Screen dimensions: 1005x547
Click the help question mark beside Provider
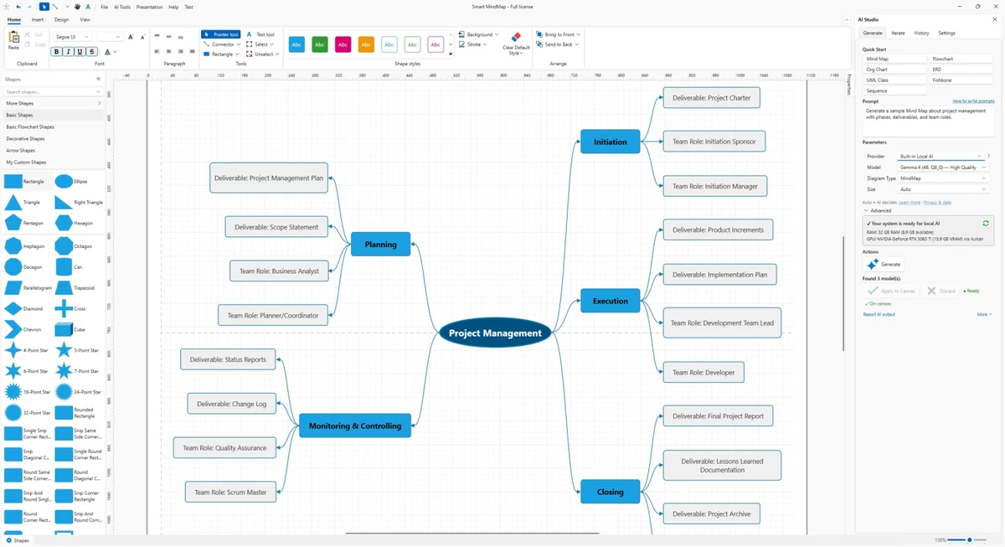pyautogui.click(x=988, y=156)
